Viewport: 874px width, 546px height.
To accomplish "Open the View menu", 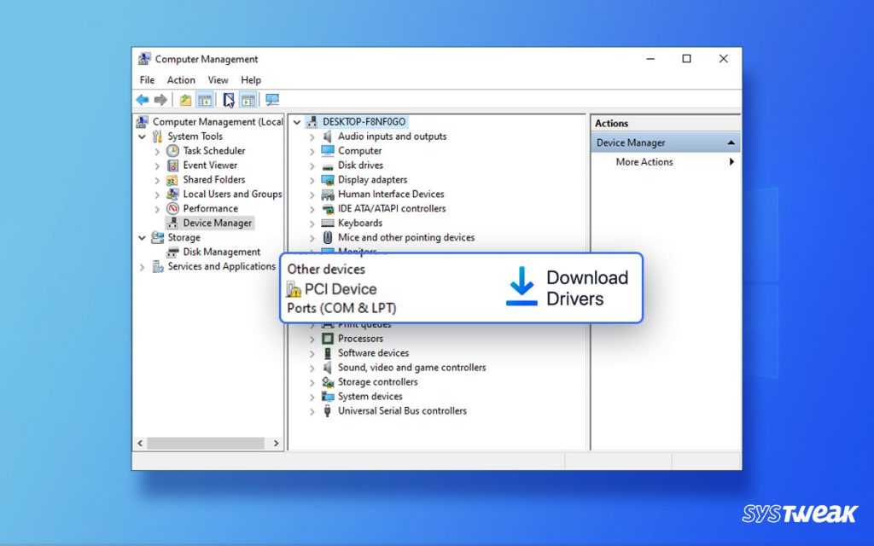I will [218, 79].
